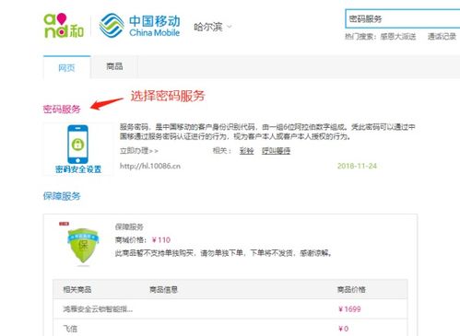Open the 哈尔滨 city dropdown

212,27
